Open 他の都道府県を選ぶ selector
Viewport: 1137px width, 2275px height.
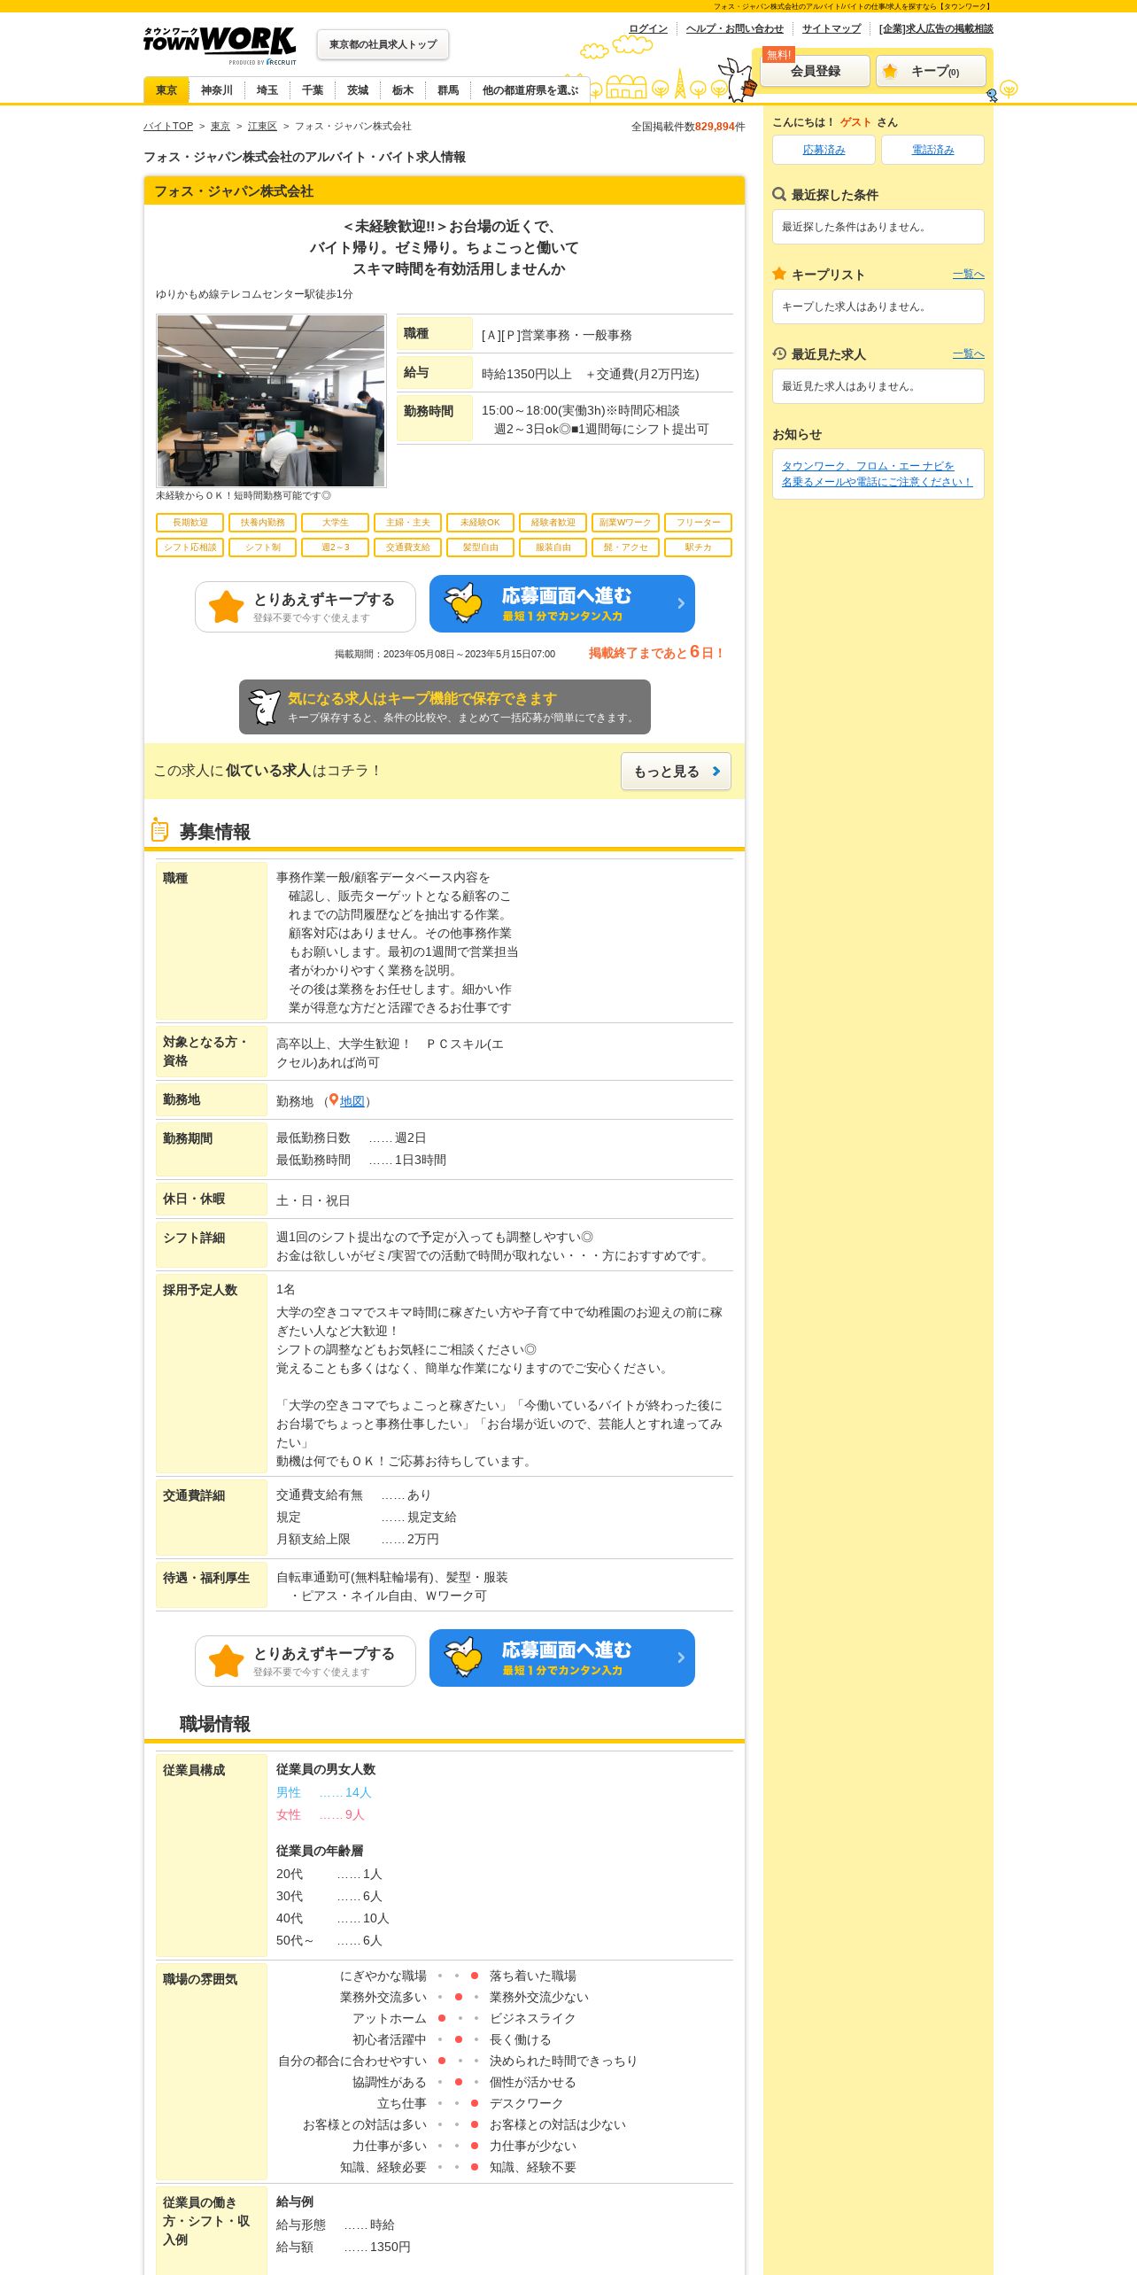point(530,90)
